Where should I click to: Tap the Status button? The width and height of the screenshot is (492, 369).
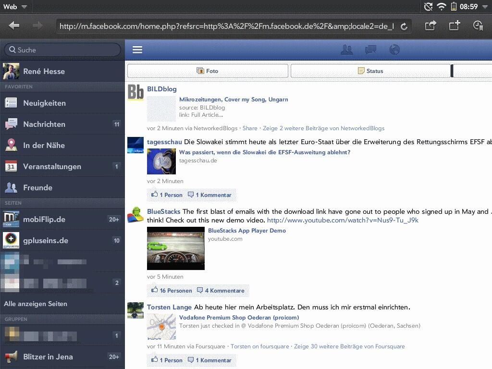pos(370,71)
